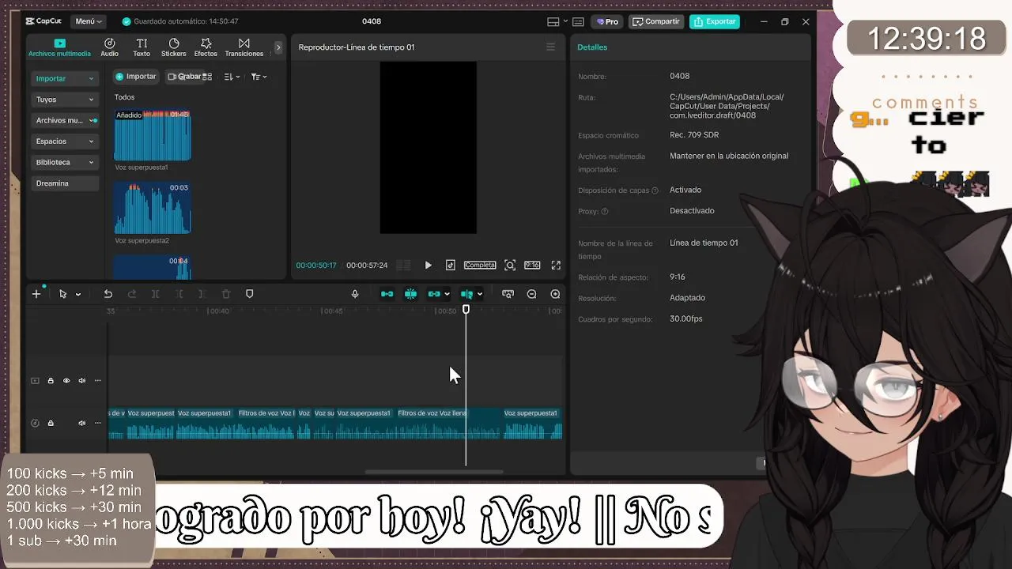Open the Menú dropdown
Viewport: 1012px width, 569px height.
click(89, 21)
